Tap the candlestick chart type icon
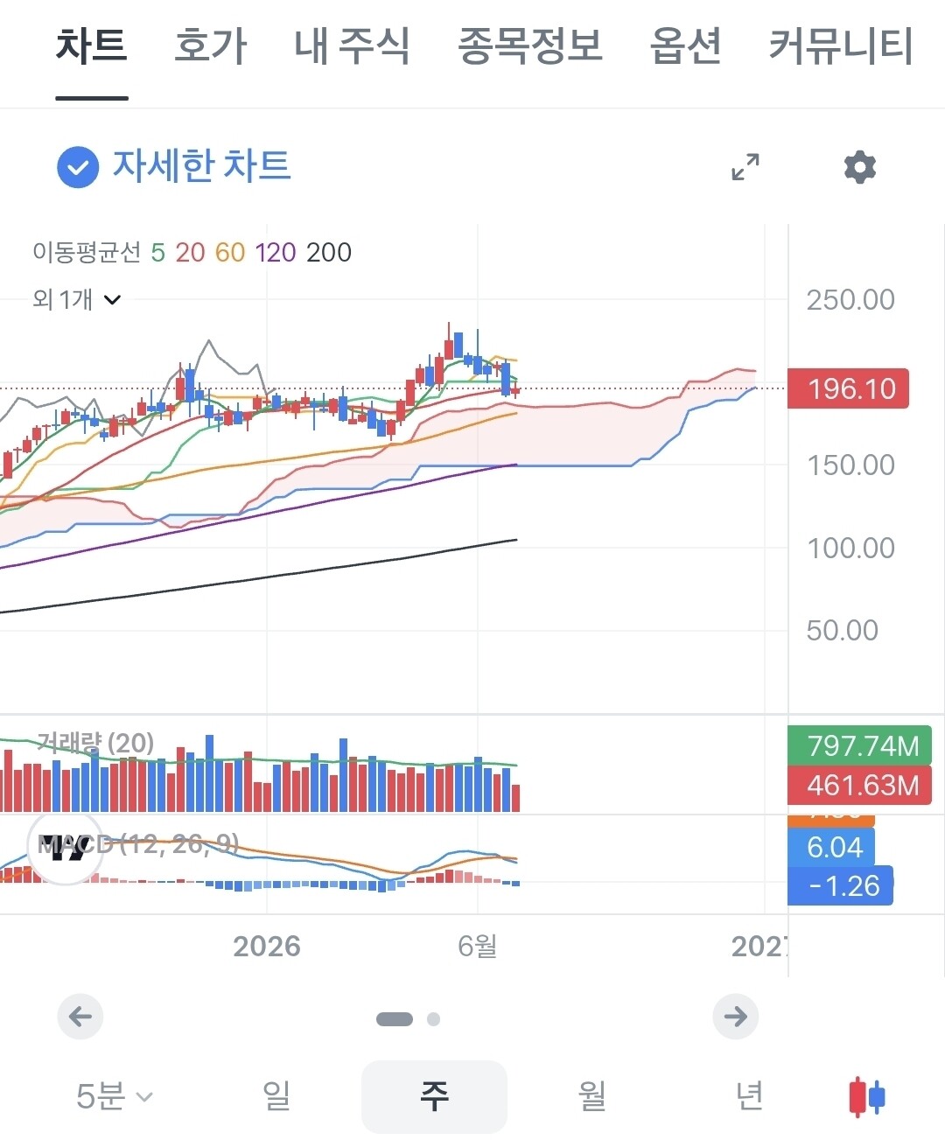This screenshot has height=1140, width=945. tap(867, 1096)
